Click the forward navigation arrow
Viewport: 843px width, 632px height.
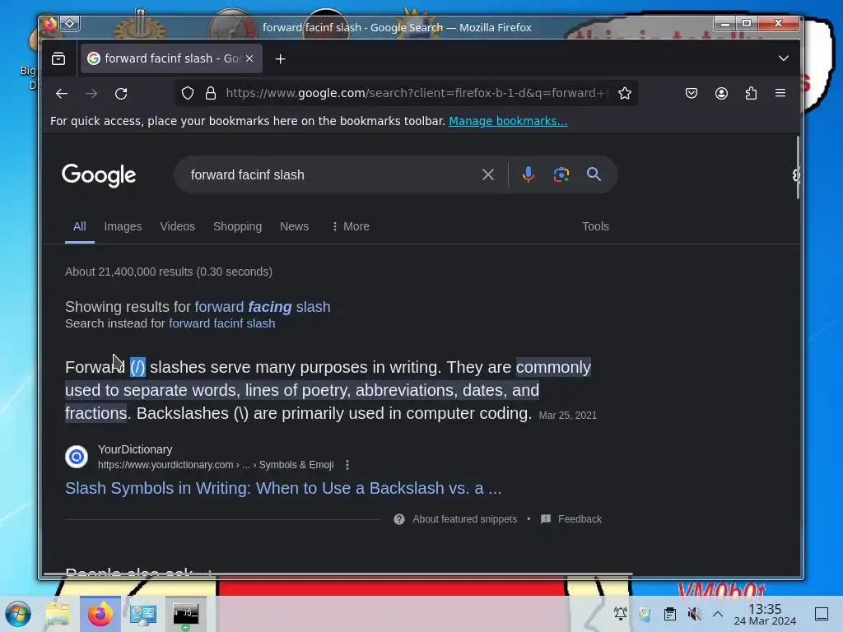pos(91,94)
